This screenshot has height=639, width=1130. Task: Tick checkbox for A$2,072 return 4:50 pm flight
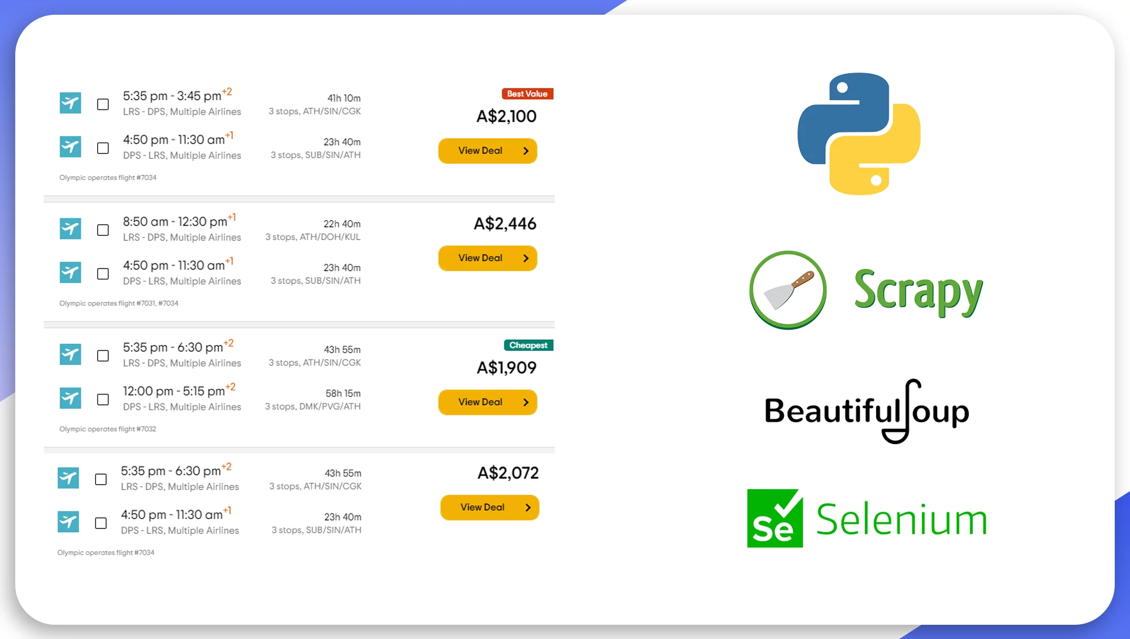tap(101, 523)
